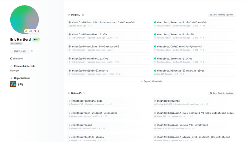Click the Organizations section icon
This screenshot has width=247, height=142.
pyautogui.click(x=11, y=78)
